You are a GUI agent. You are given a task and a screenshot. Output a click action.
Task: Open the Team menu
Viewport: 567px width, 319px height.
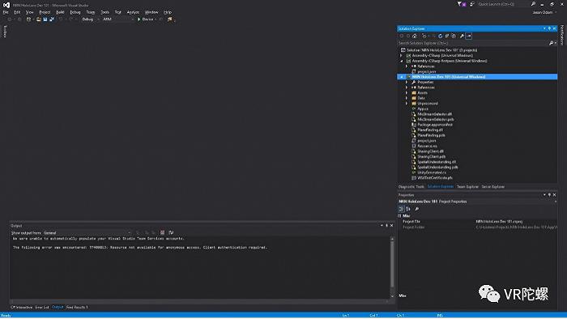click(x=91, y=12)
